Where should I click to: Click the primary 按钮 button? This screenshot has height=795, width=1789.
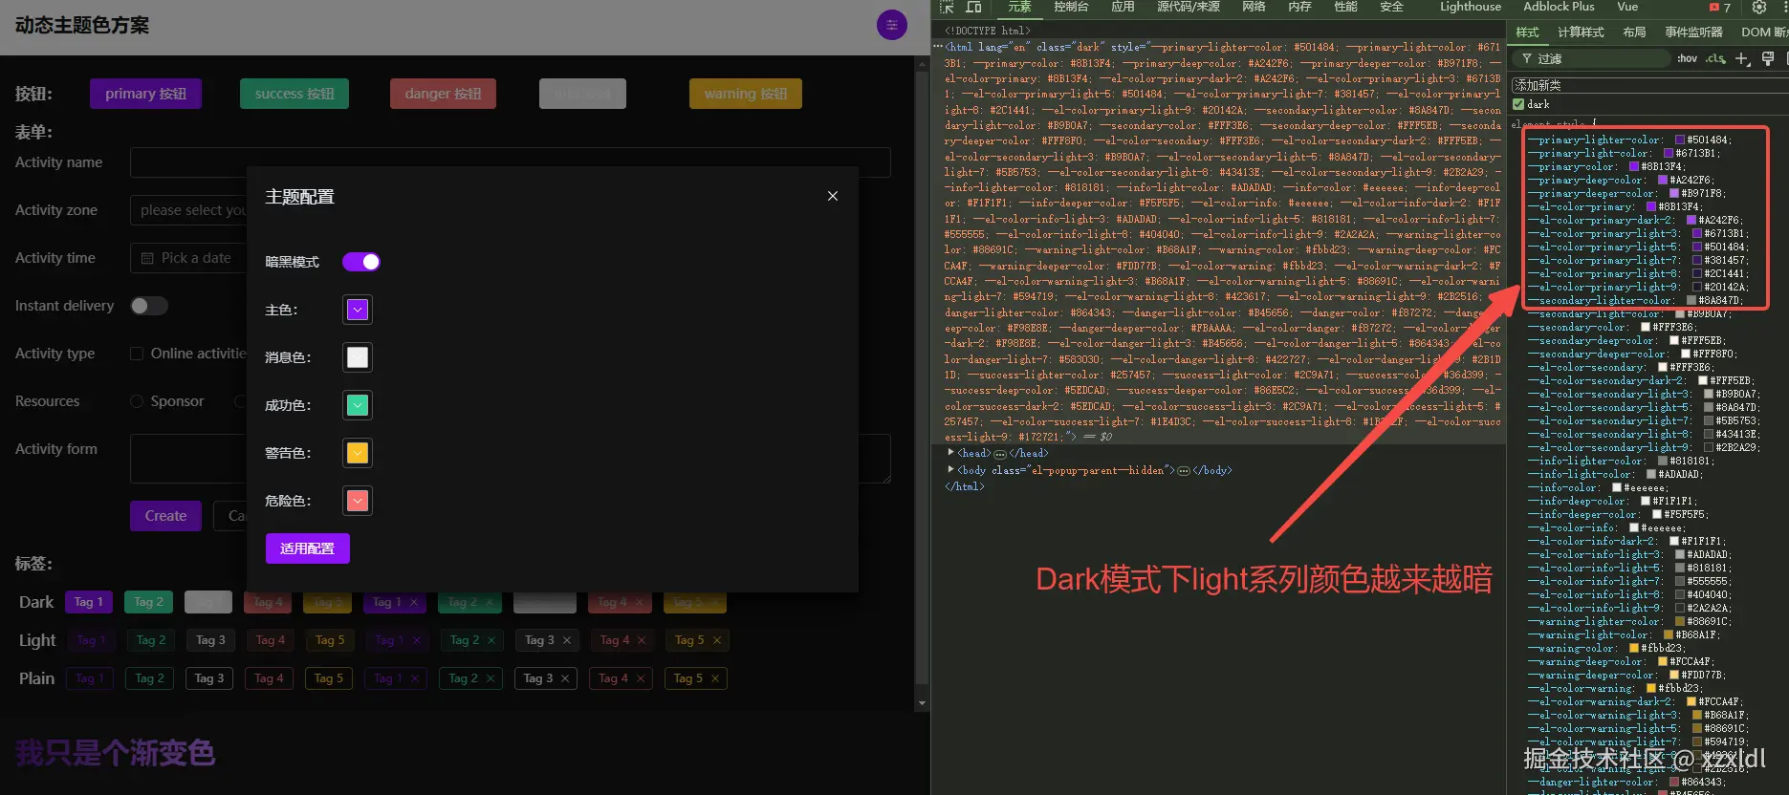[x=145, y=94]
